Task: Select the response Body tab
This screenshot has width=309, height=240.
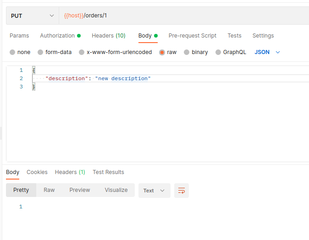Action: click(x=13, y=172)
